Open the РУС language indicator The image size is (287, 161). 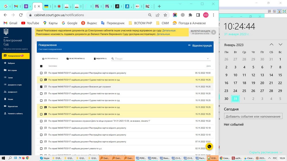(x=275, y=158)
